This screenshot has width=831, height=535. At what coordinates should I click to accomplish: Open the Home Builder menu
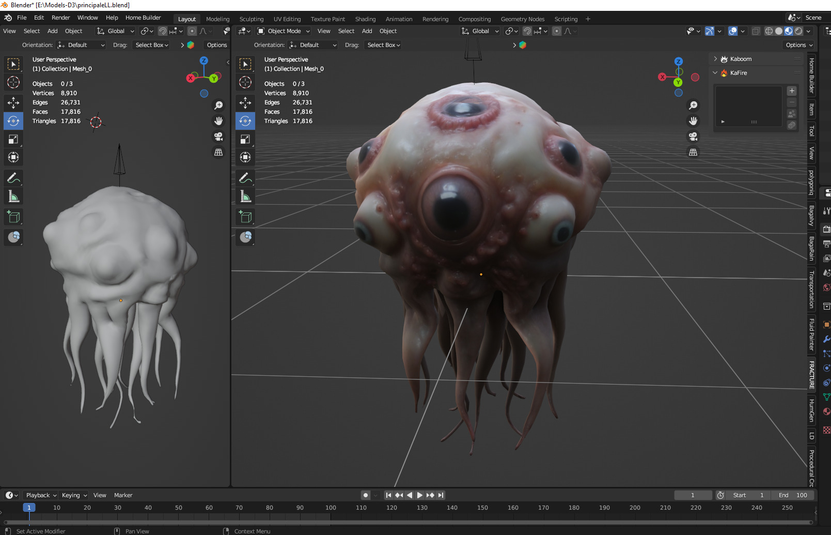click(x=143, y=18)
